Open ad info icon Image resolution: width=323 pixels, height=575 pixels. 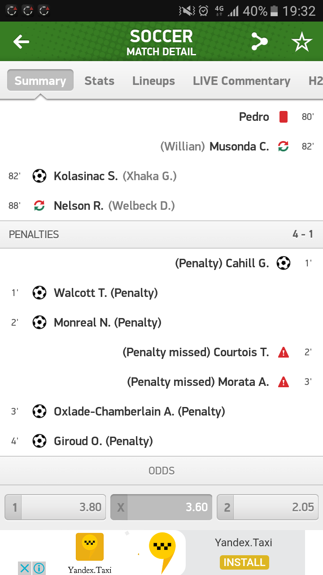(39, 568)
